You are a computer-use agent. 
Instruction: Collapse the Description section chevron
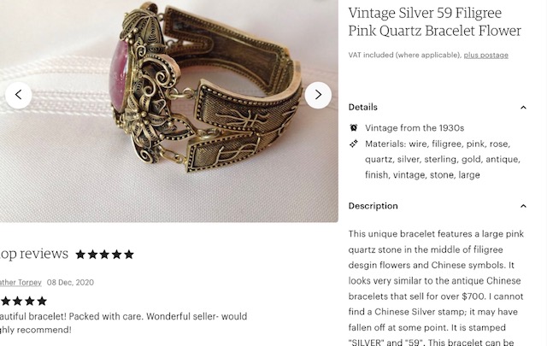(523, 206)
